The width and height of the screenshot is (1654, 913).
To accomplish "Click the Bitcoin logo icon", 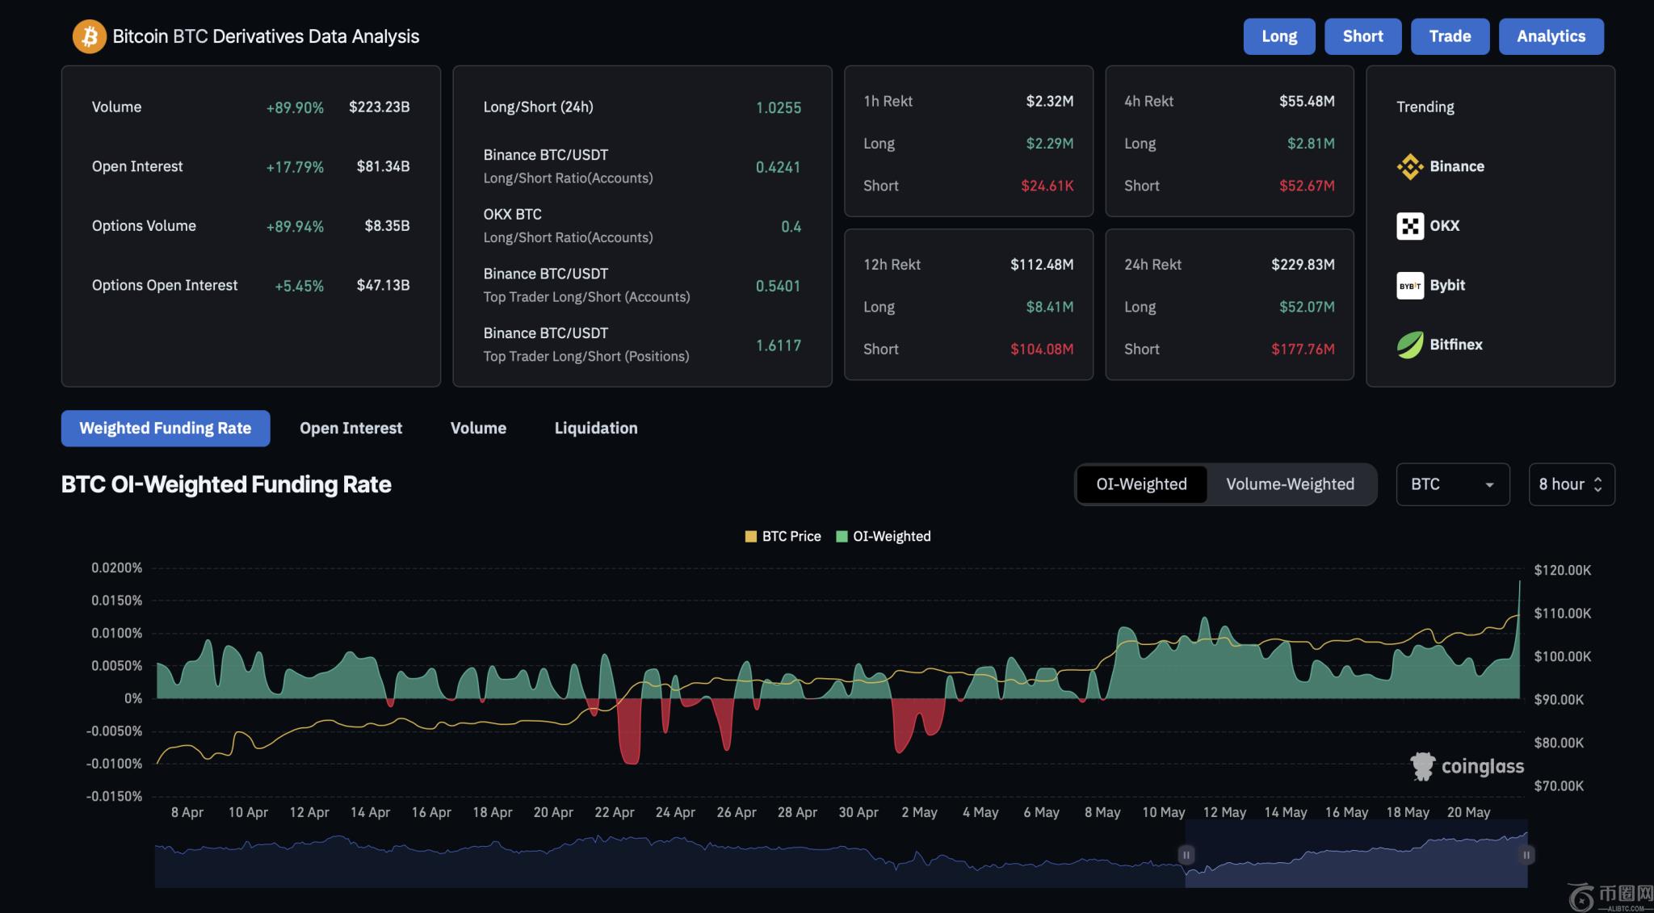I will 89,36.
